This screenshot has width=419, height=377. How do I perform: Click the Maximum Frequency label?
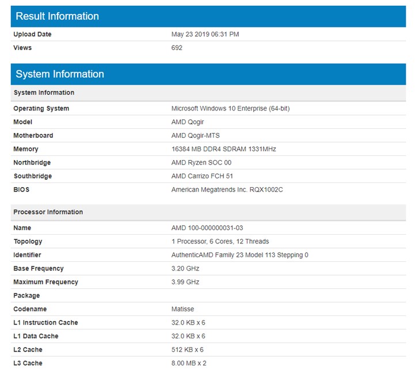tap(45, 282)
